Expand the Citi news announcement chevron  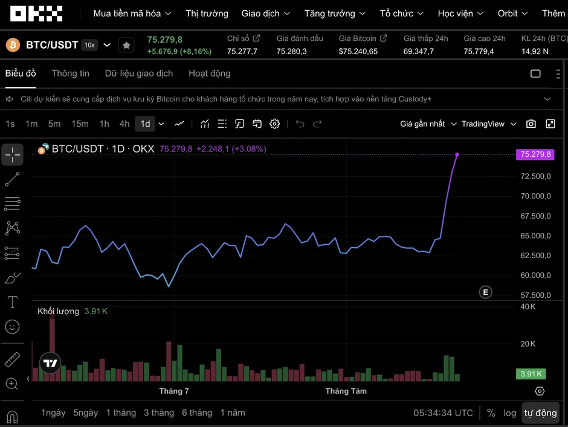[547, 99]
